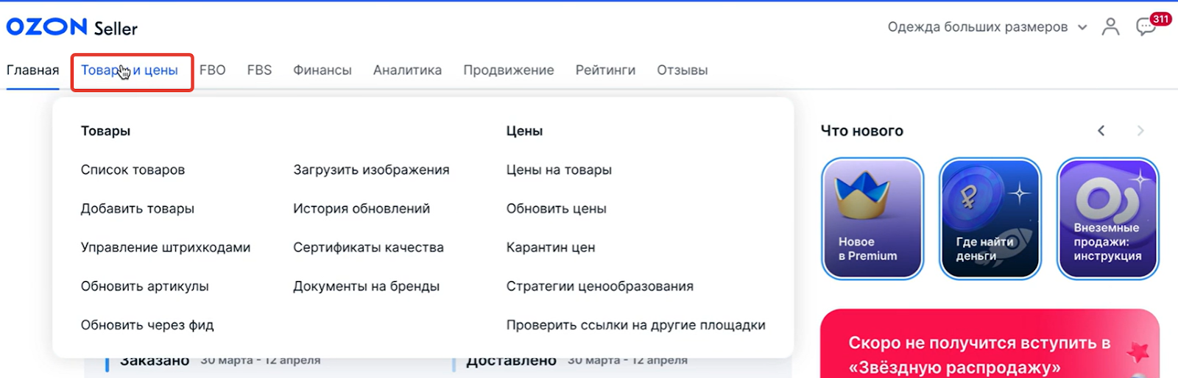
Task: Open Проверить ссылки на другие площадки
Action: click(x=636, y=325)
